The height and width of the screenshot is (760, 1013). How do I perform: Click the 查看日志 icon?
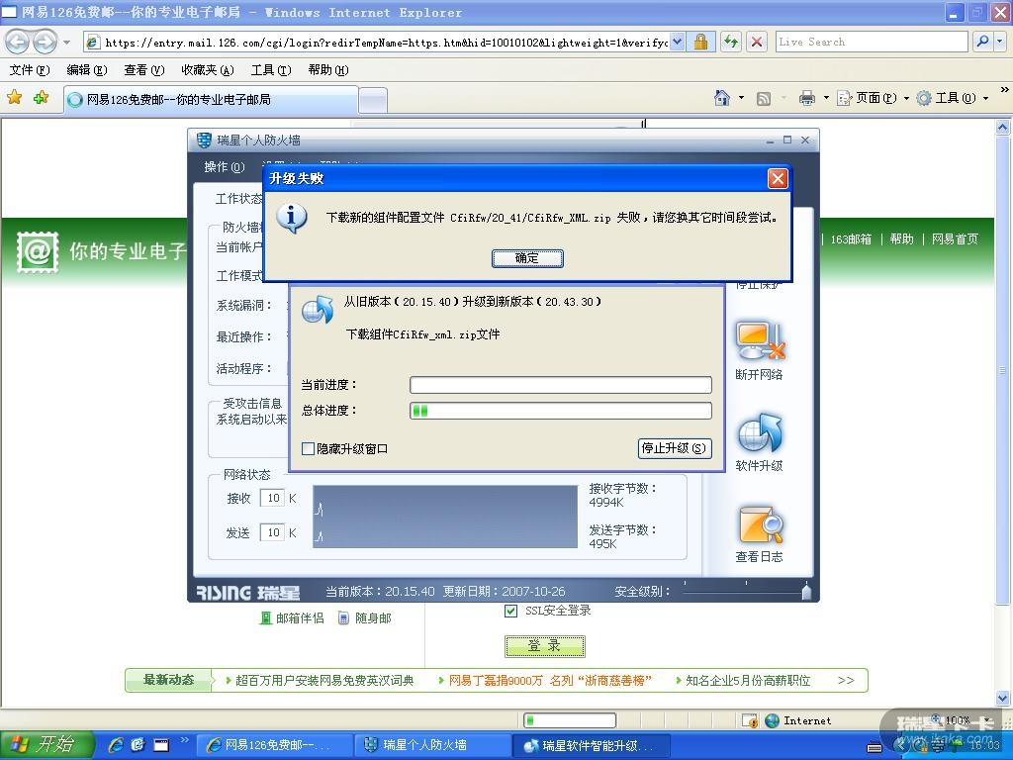point(760,524)
